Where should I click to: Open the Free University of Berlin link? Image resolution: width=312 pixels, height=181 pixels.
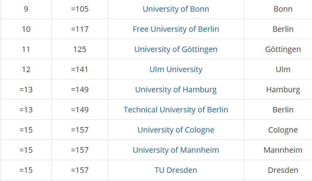coord(176,29)
